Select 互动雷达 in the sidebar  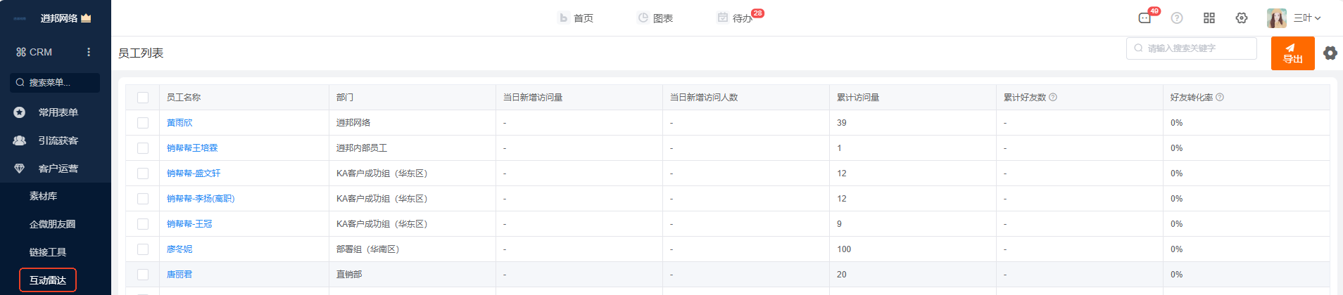pyautogui.click(x=48, y=280)
